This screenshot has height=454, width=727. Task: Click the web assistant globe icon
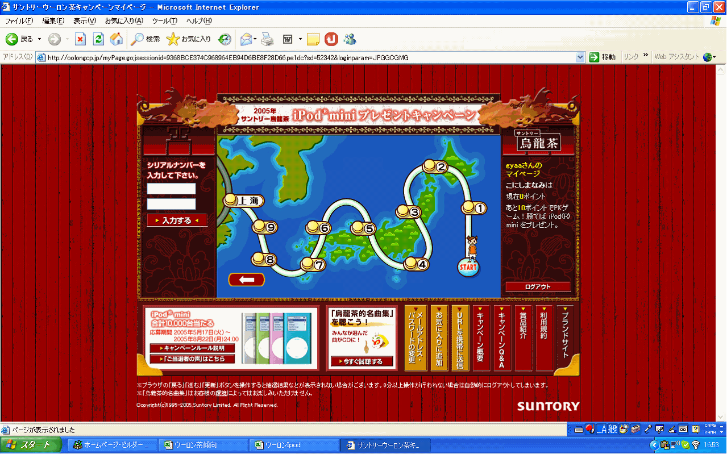(708, 57)
